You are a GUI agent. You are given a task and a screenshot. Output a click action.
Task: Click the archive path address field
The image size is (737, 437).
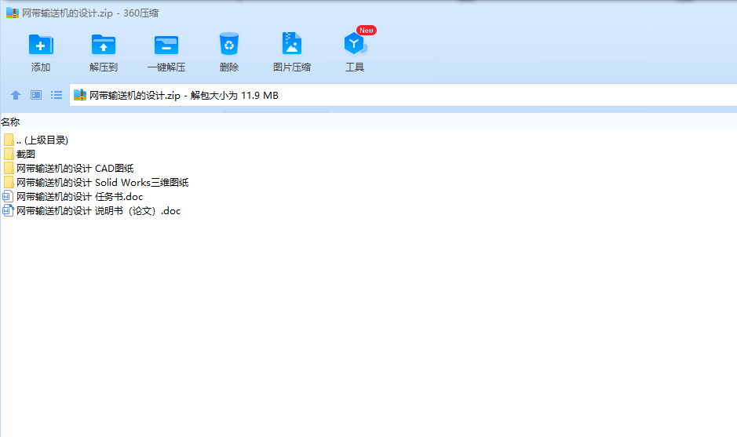click(x=403, y=96)
